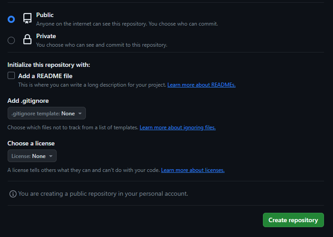This screenshot has width=333, height=237.
Task: Click the Create repository button
Action: pyautogui.click(x=293, y=220)
